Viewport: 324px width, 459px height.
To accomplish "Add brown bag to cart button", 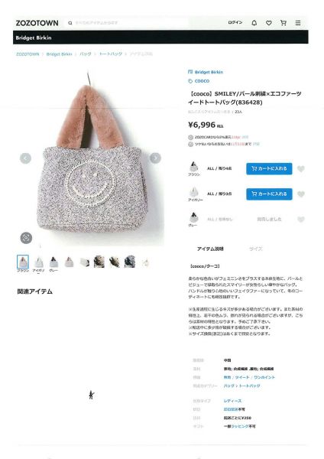I will [x=269, y=168].
